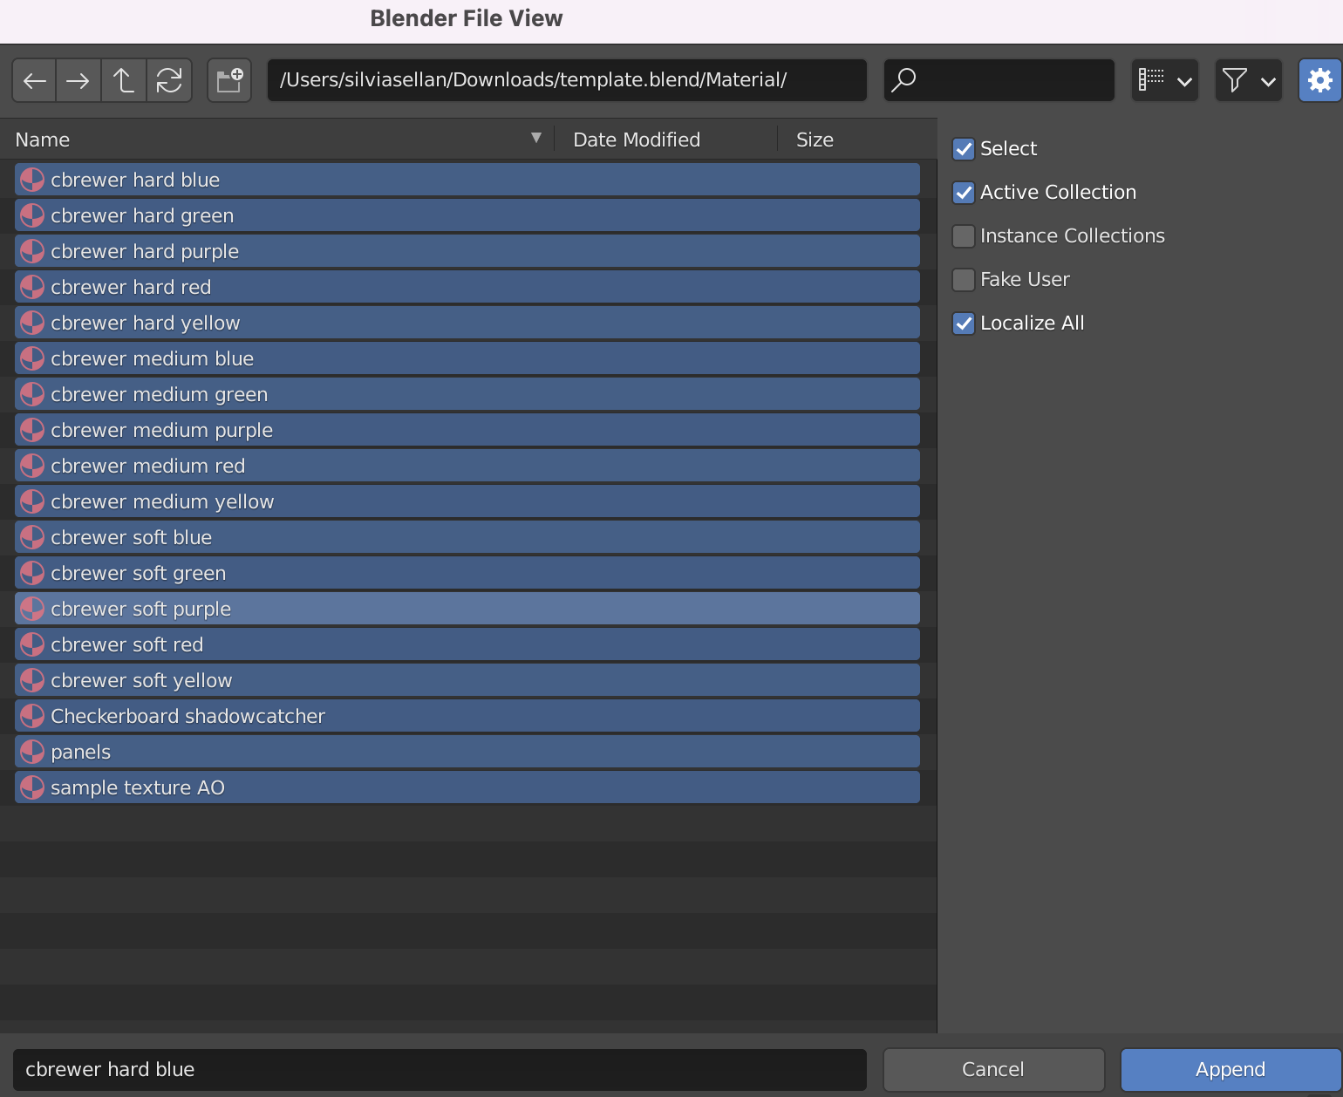The width and height of the screenshot is (1343, 1097).
Task: Click material icon of panels
Action: [x=32, y=752]
